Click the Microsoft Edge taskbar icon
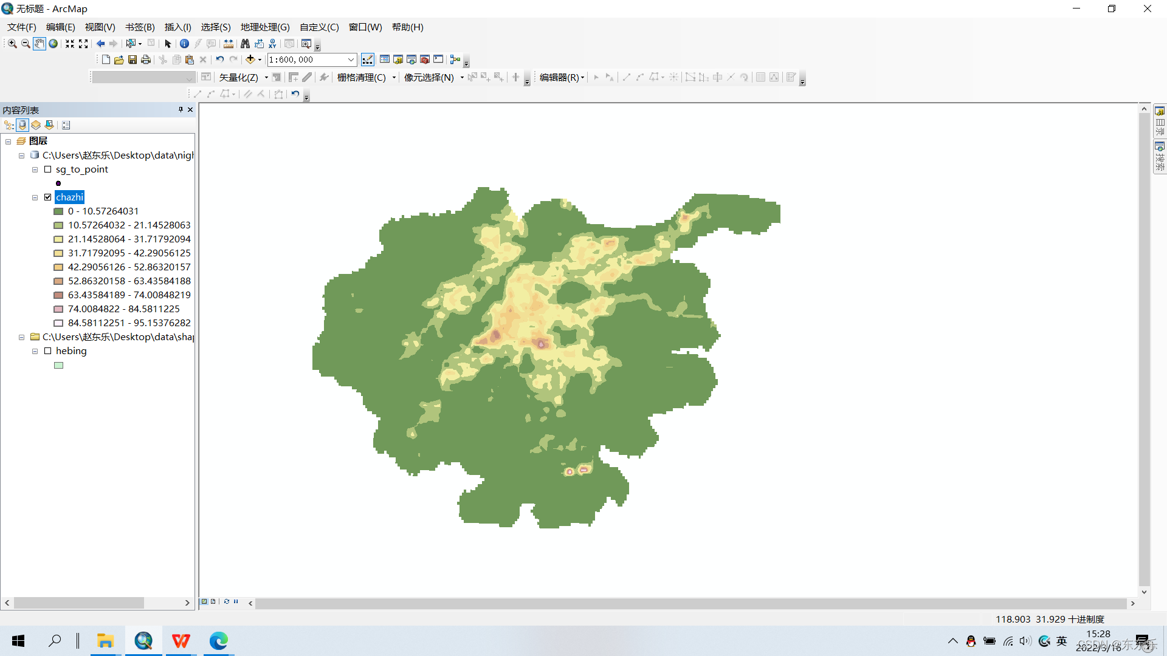 pyautogui.click(x=218, y=641)
